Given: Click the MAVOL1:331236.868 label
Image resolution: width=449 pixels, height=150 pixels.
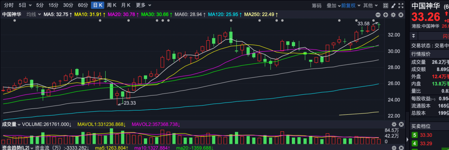Looking at the screenshot, I should coord(102,124).
